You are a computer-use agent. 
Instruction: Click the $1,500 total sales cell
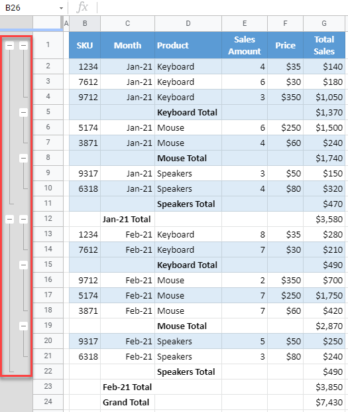[x=324, y=127]
